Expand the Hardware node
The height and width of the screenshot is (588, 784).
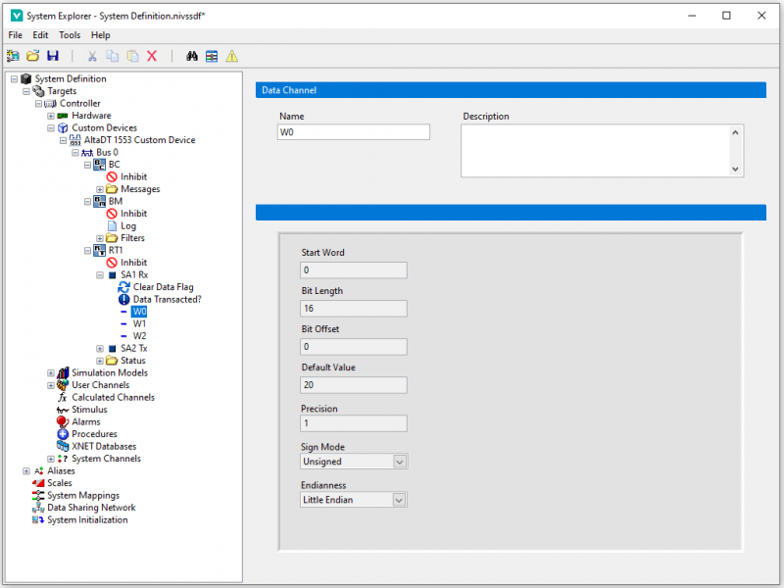[51, 116]
